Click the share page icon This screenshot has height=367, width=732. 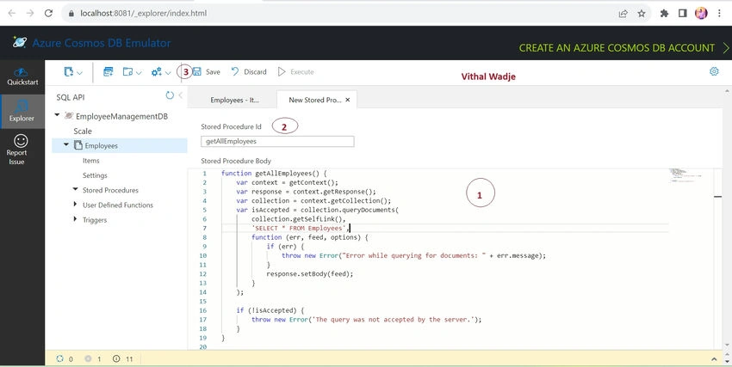click(x=623, y=14)
